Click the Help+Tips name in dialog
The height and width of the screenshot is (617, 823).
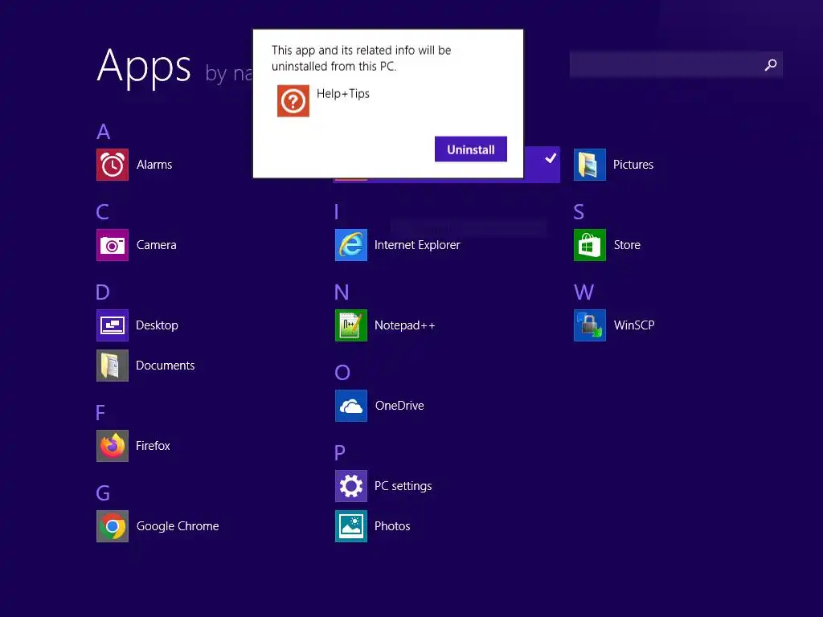point(342,94)
